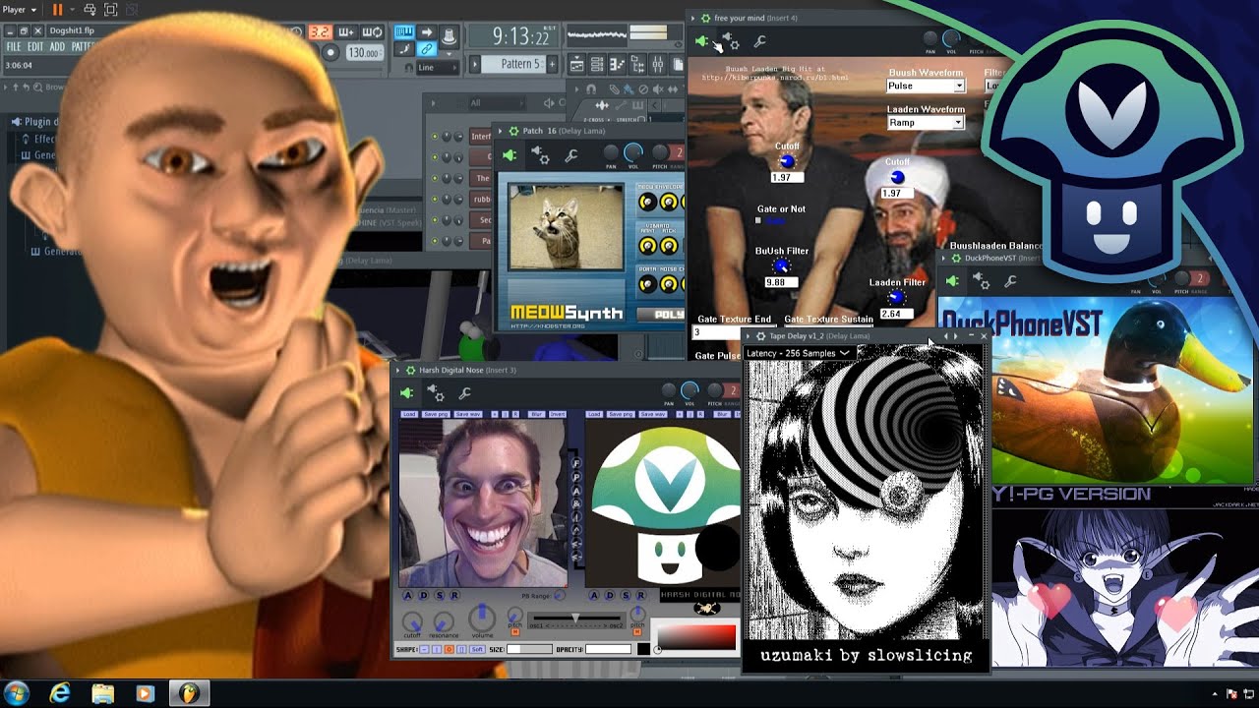Click the BuUsh Filter blue knob
Image resolution: width=1259 pixels, height=708 pixels.
click(781, 266)
